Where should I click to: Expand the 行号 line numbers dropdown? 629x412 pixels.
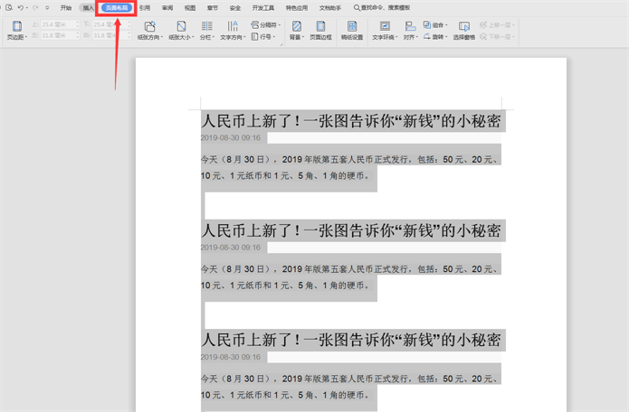click(262, 38)
